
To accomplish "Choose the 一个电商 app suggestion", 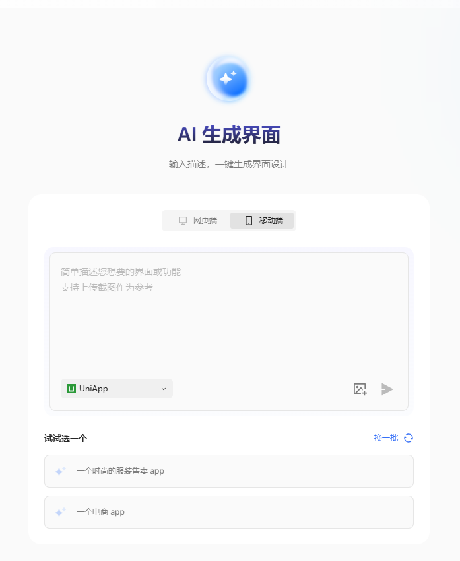I will 229,512.
